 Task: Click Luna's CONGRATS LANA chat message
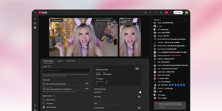(x=172, y=52)
